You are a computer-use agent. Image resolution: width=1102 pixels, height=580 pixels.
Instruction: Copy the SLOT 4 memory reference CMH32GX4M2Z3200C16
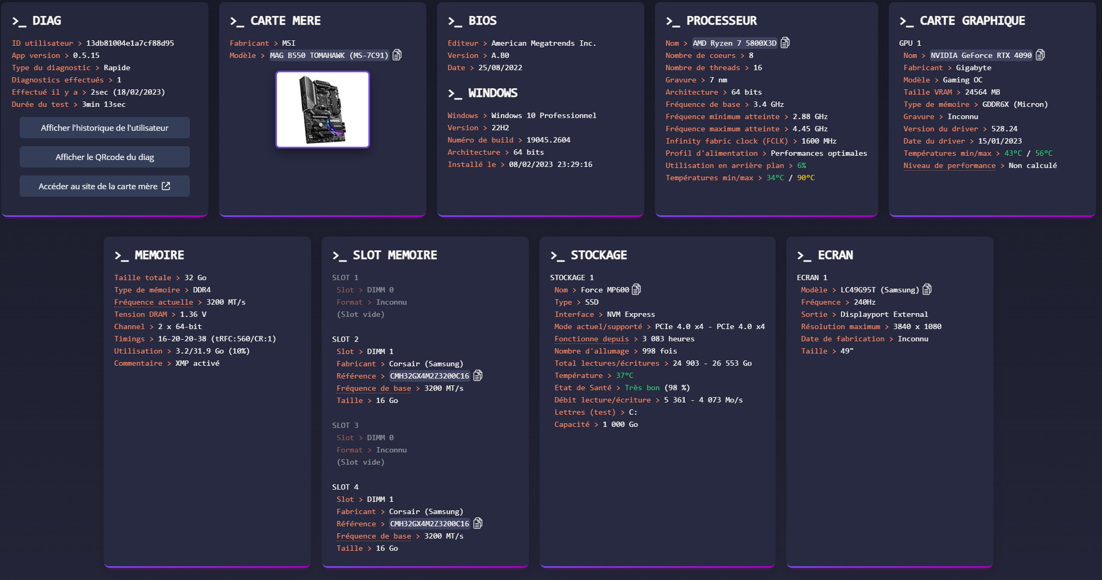tap(478, 523)
